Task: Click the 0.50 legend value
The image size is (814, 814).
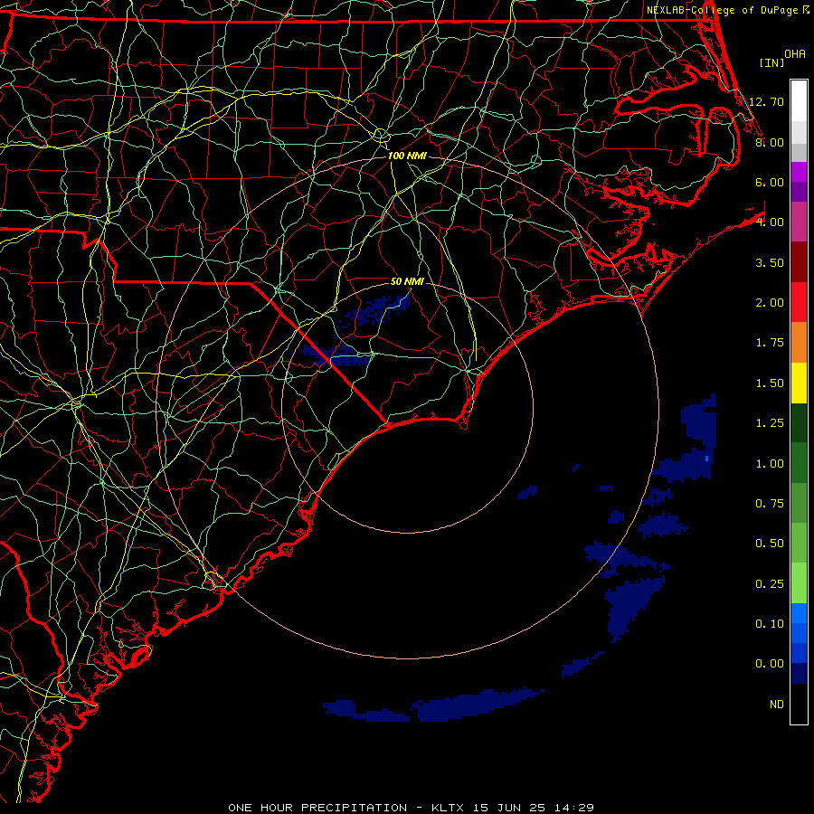Action: pyautogui.click(x=770, y=544)
